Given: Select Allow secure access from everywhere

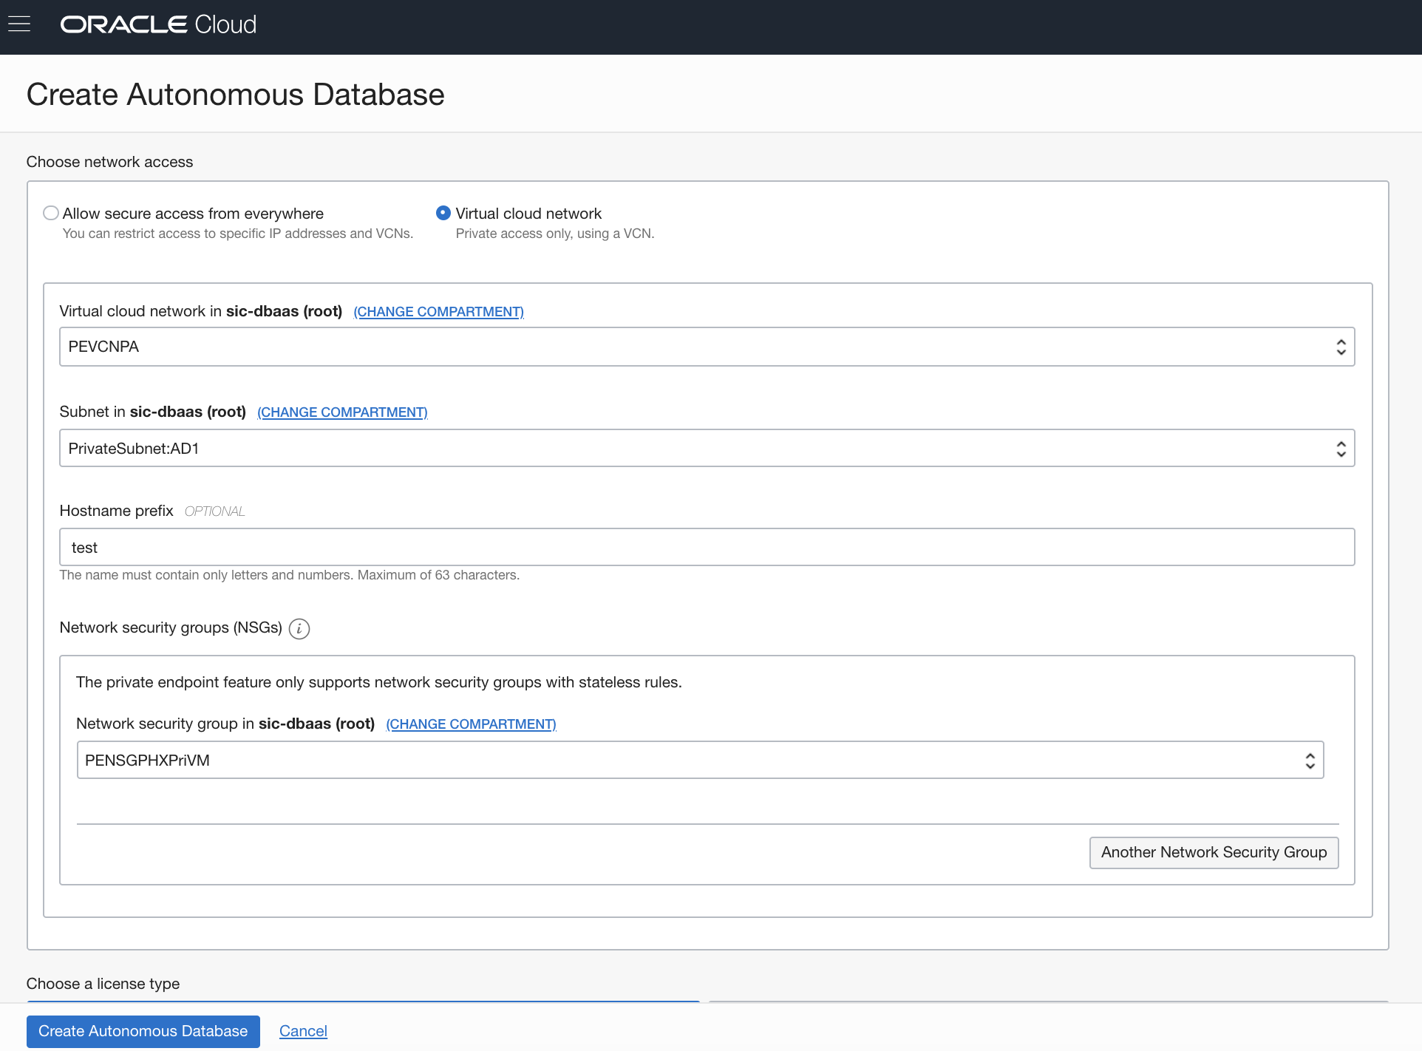Looking at the screenshot, I should click(x=50, y=213).
